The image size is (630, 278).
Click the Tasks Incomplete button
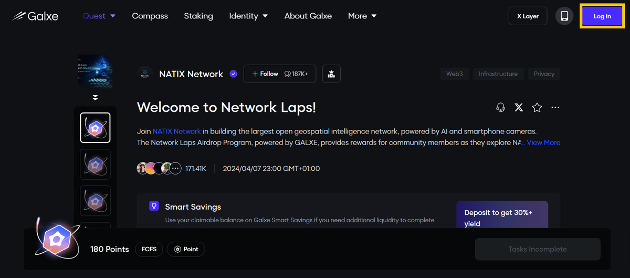click(x=538, y=249)
